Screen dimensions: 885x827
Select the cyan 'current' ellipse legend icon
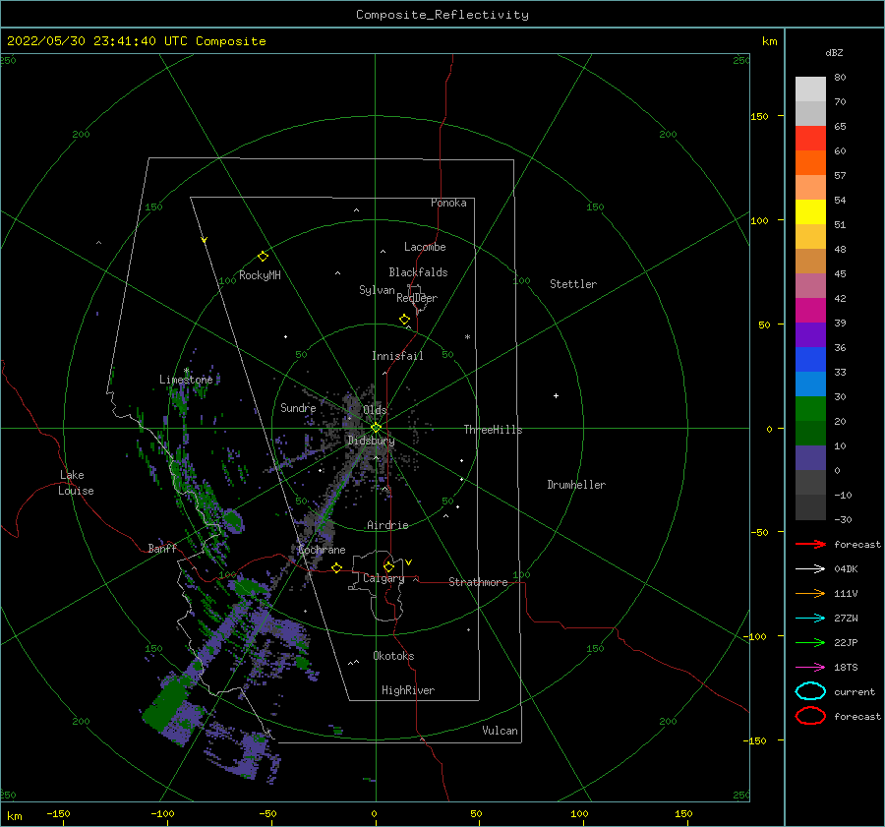(810, 691)
